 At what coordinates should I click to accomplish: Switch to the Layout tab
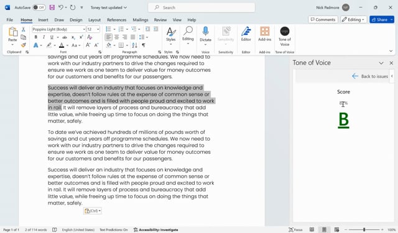[x=95, y=20]
